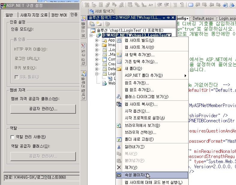Screen dimensions: 236x185
Task: Click the disabled folder-arrow icon fourth right of the blue bookmark
Action: (x=218, y=5)
